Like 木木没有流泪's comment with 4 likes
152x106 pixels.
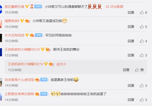coord(143,41)
